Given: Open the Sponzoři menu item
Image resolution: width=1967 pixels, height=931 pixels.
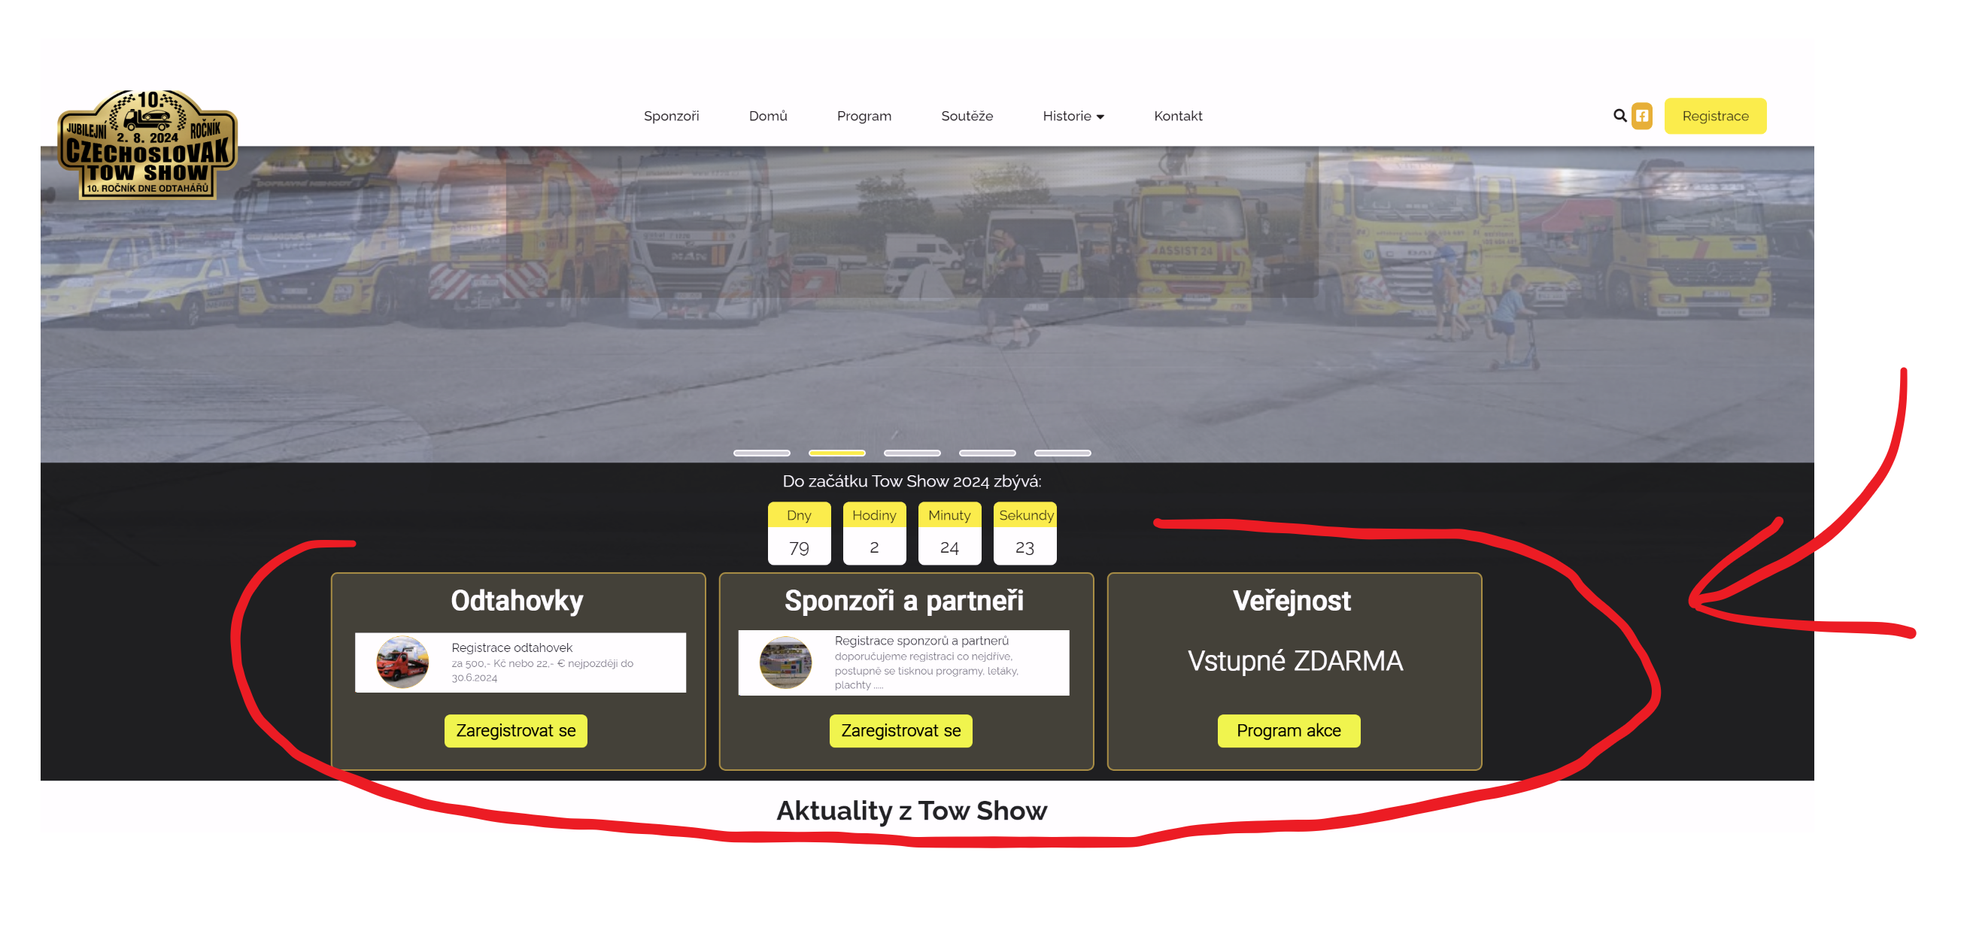Looking at the screenshot, I should 671,116.
